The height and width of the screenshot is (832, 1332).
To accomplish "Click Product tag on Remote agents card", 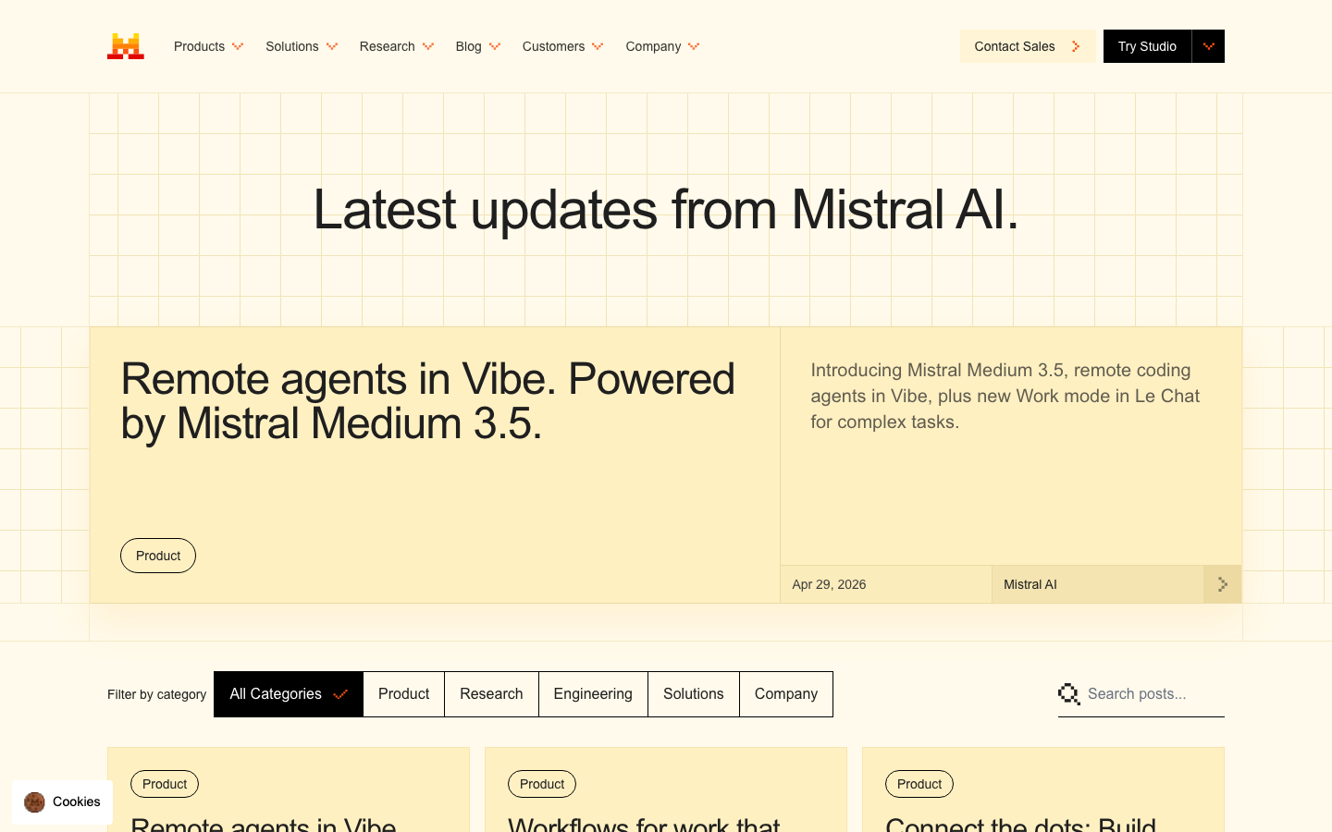I will pos(165,784).
